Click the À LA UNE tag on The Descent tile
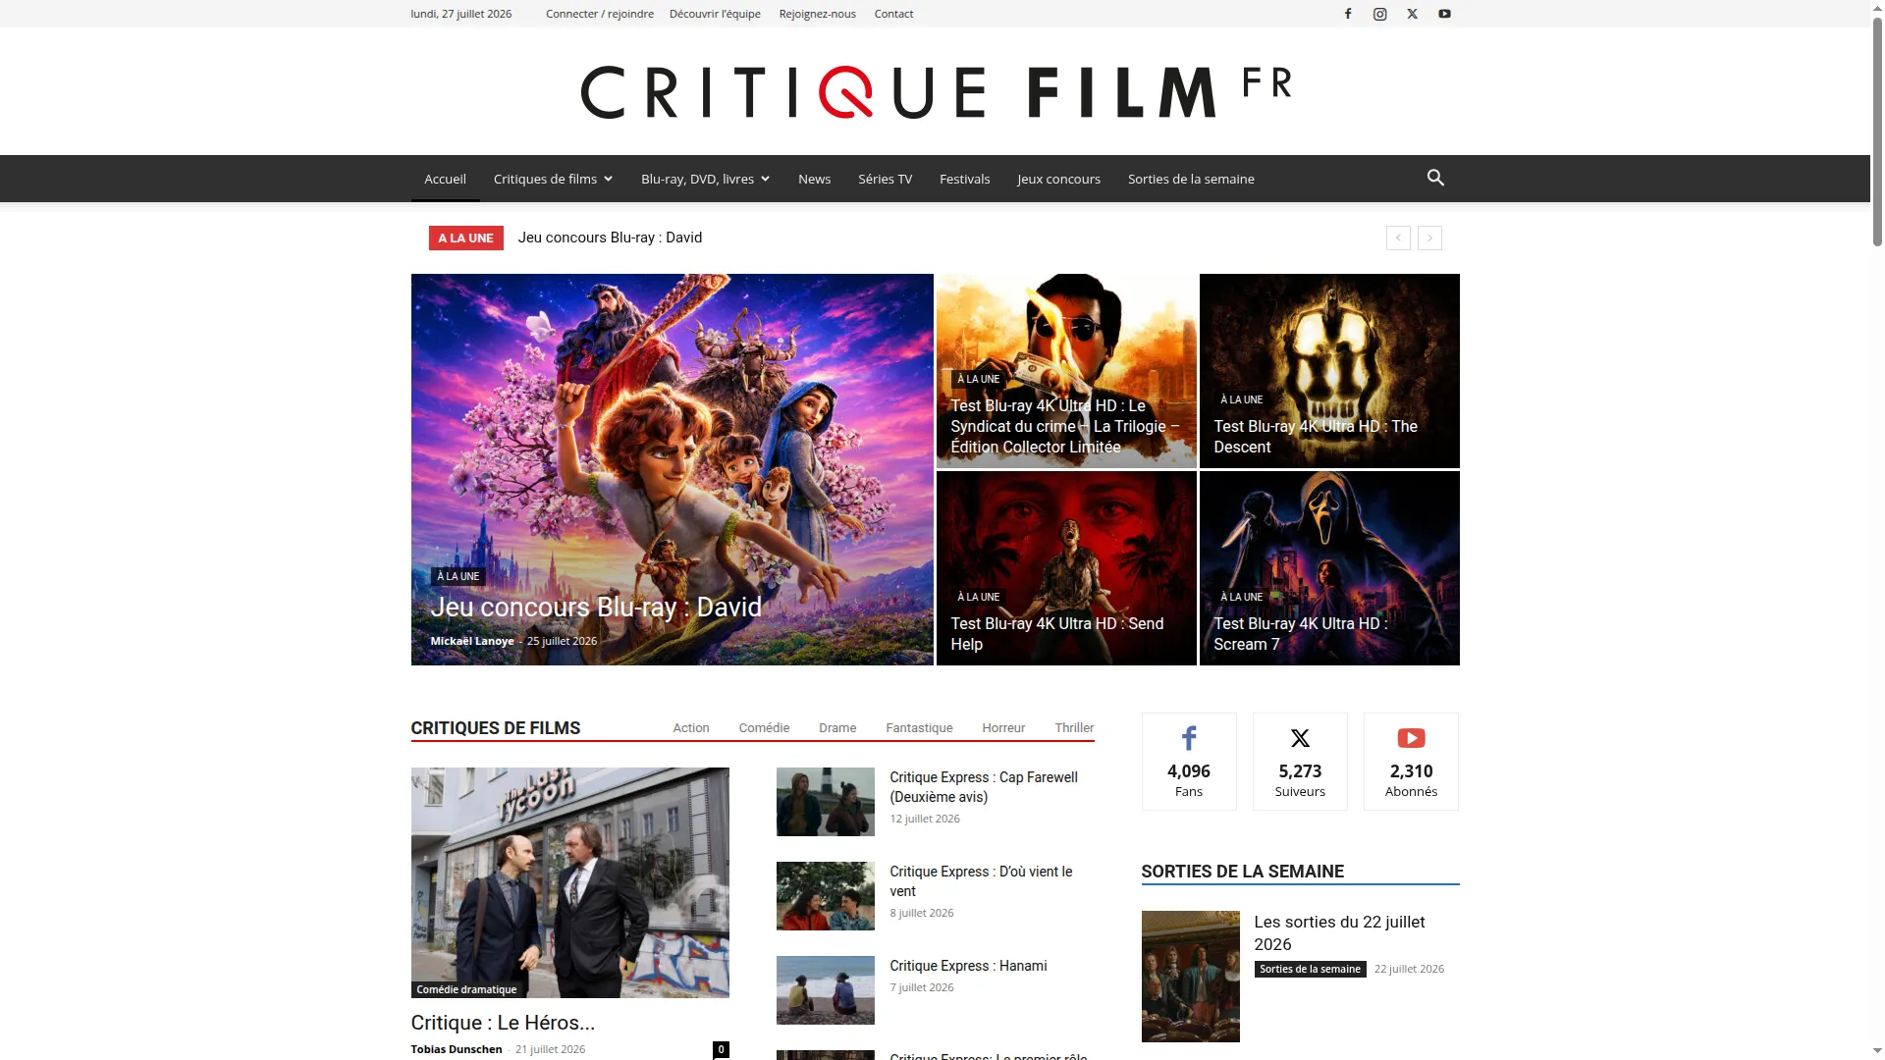This screenshot has width=1885, height=1060. tap(1241, 399)
